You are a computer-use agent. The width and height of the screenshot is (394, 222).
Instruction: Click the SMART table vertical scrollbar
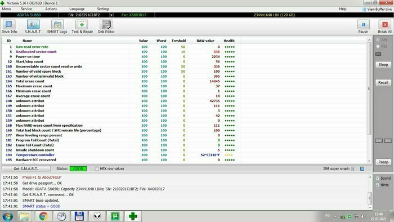point(369,100)
